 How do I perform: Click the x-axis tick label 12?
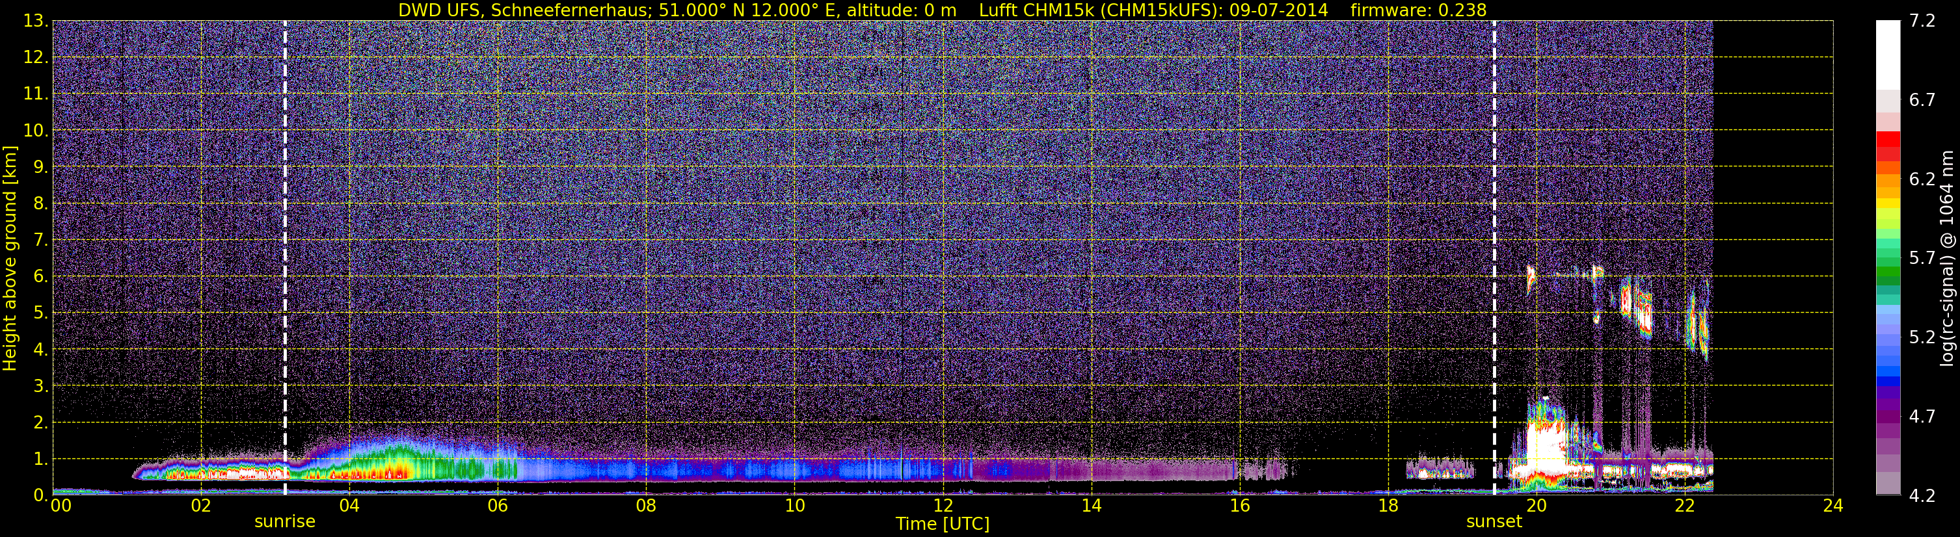point(943,506)
